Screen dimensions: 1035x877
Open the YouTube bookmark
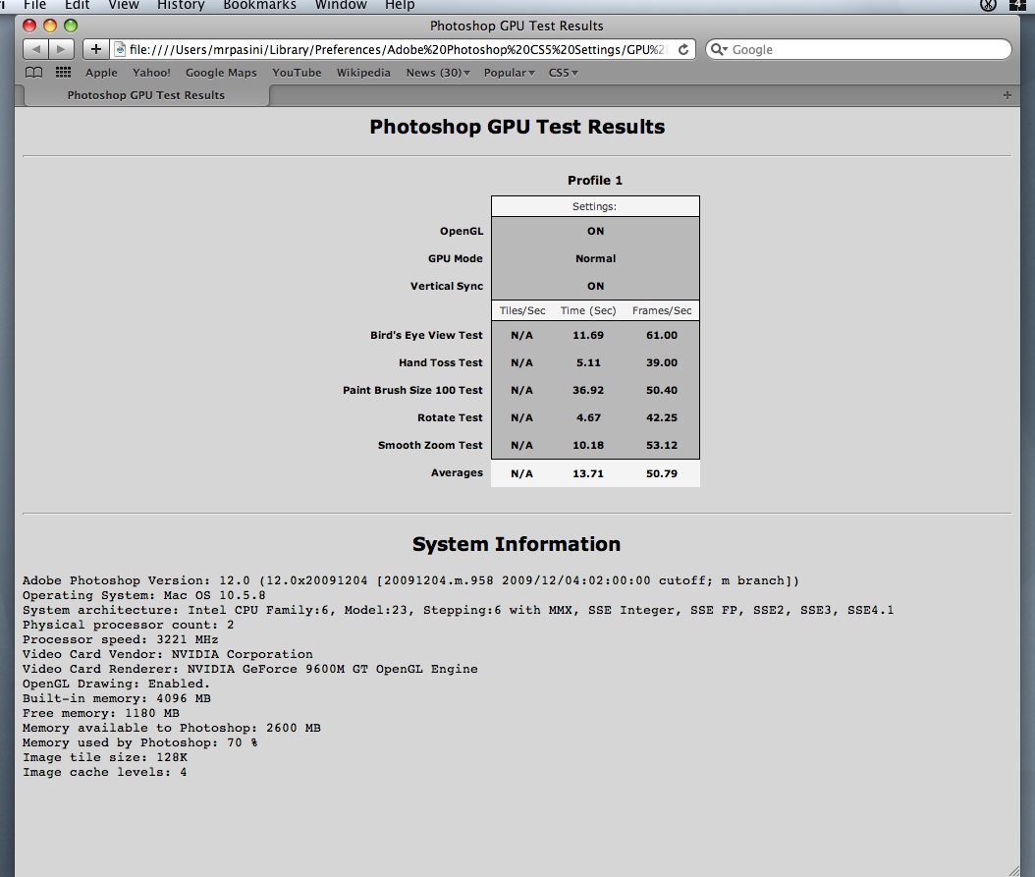[x=297, y=73]
